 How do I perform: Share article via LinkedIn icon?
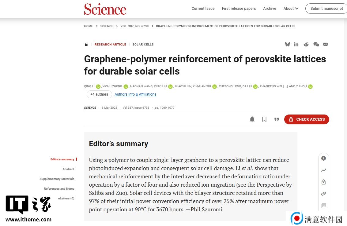point(296,44)
